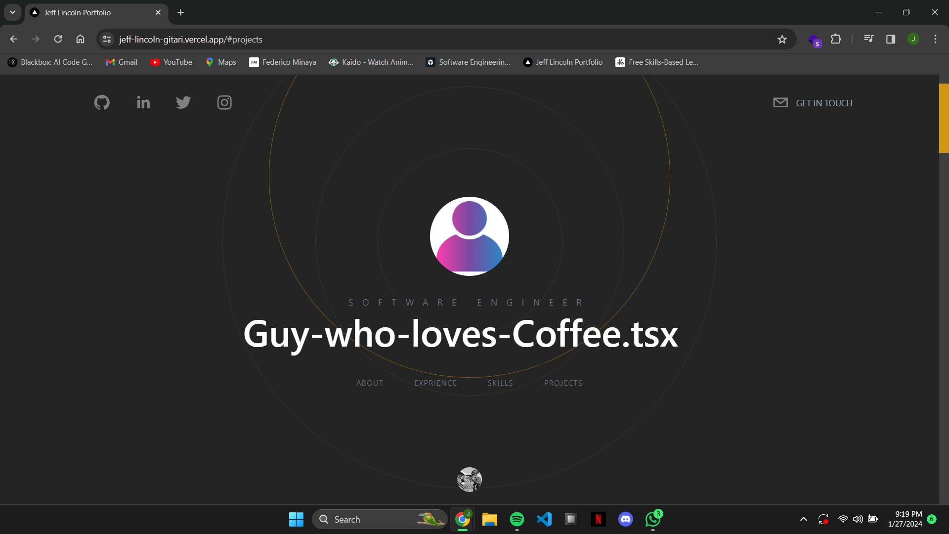949x534 pixels.
Task: Open the tab search dropdown arrow
Action: [12, 12]
